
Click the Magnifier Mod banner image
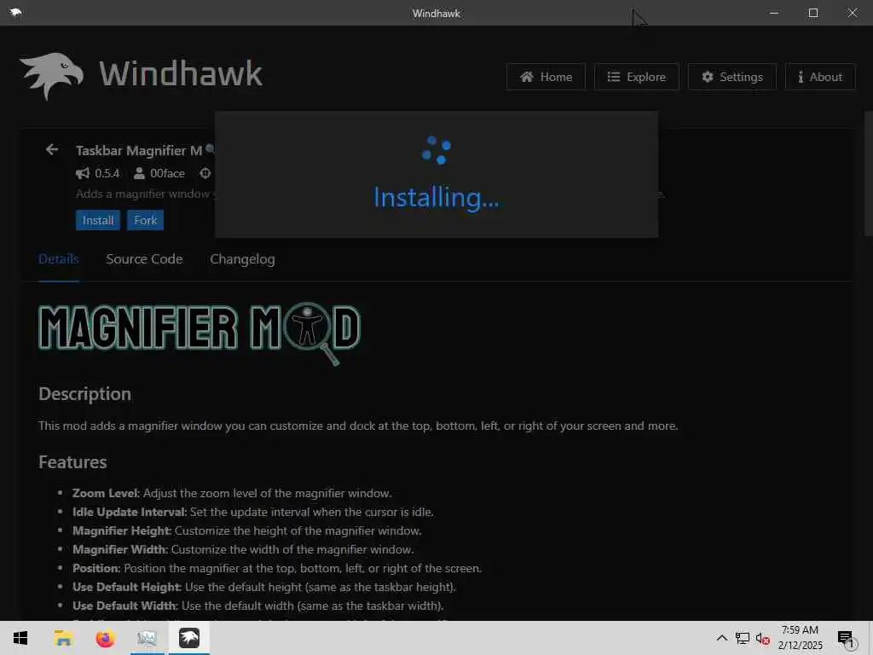[199, 333]
